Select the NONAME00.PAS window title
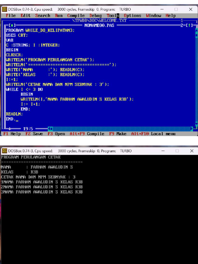 99,26
